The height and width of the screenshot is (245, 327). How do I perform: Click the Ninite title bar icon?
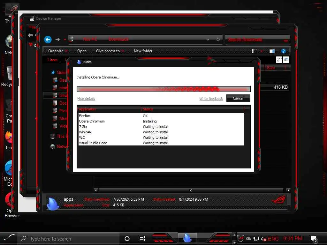coord(79,62)
